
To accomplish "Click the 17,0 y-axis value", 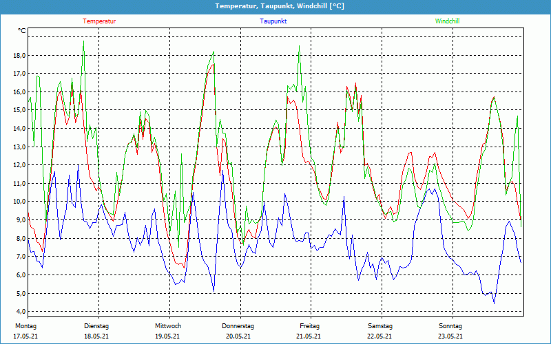I will click(19, 74).
